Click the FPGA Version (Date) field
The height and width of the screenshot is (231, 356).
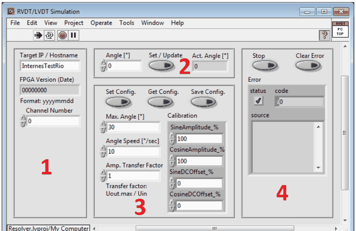(x=49, y=90)
